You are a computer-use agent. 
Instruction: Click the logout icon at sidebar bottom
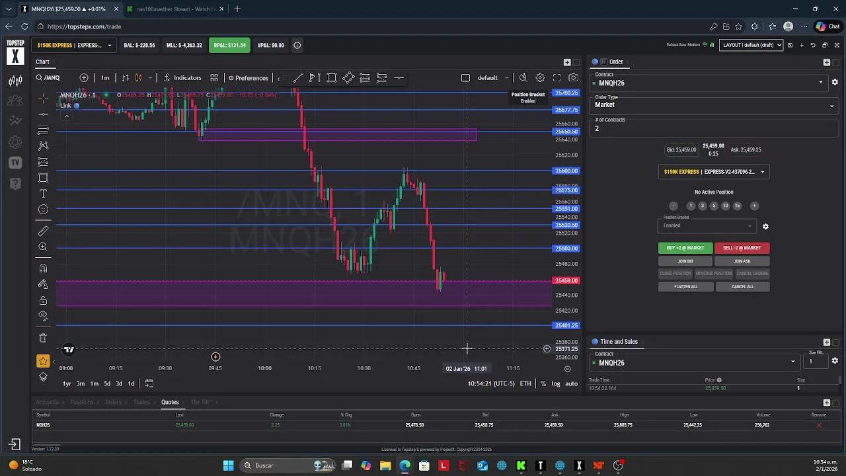point(15,445)
